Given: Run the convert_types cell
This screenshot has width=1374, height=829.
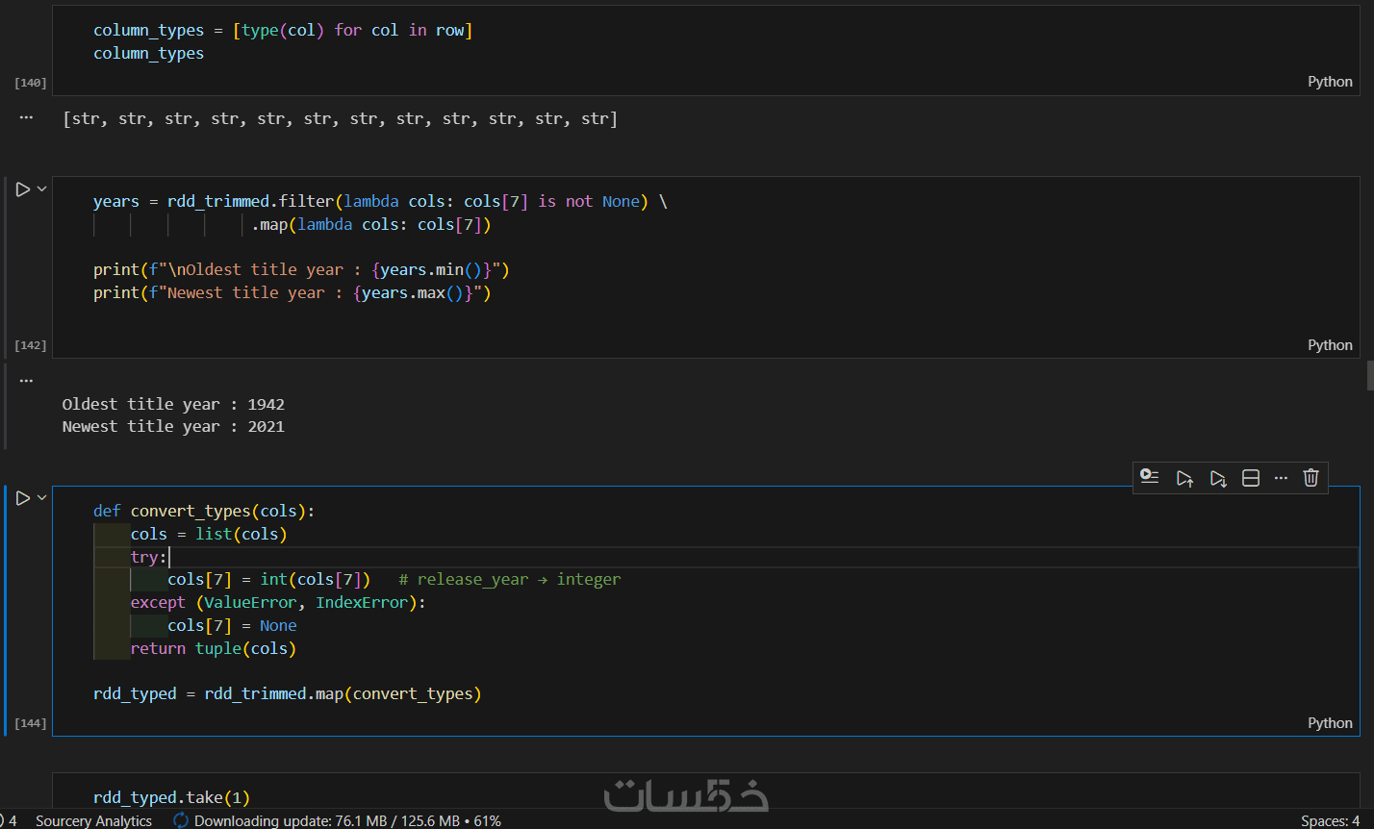Looking at the screenshot, I should tap(23, 498).
